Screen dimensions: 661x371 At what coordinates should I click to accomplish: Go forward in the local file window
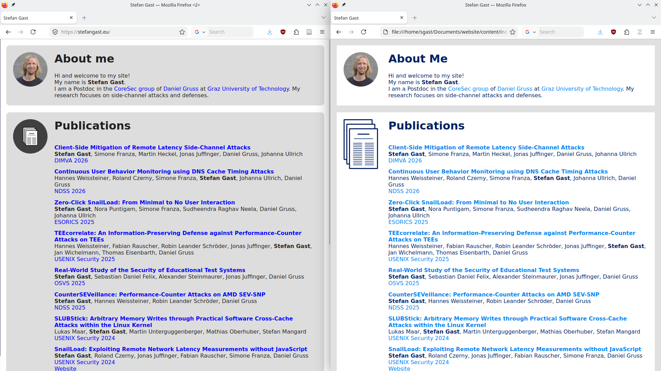click(351, 32)
